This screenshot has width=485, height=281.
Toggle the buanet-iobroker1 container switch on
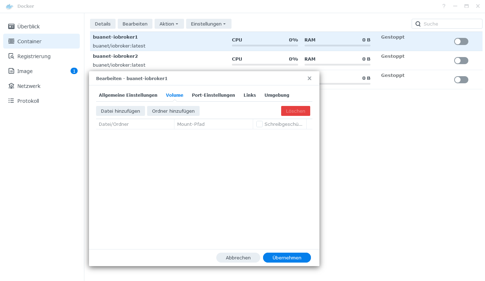461,41
